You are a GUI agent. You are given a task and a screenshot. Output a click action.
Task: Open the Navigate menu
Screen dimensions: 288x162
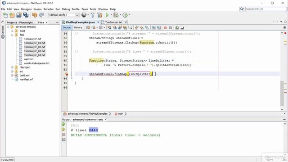pyautogui.click(x=26, y=9)
